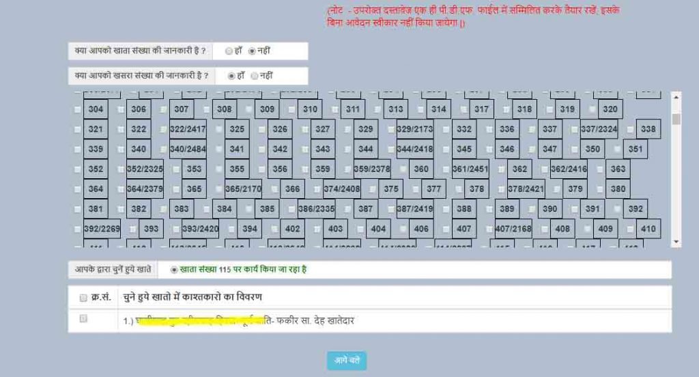Click khasra number box 361/2451
The width and height of the screenshot is (699, 377).
point(470,169)
